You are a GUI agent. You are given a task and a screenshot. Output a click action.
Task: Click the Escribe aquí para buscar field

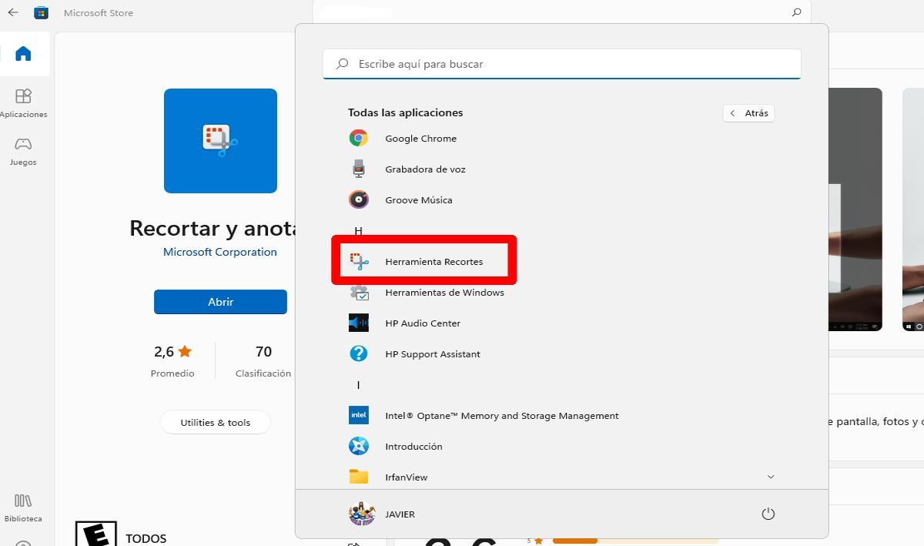[x=561, y=64]
